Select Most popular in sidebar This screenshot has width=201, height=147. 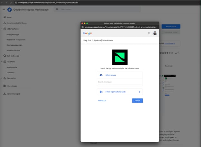point(12,67)
